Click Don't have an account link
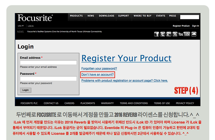Viewport: 215px width, 140px height. [x=97, y=74]
